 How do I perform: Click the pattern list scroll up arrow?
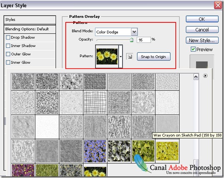click(196, 77)
